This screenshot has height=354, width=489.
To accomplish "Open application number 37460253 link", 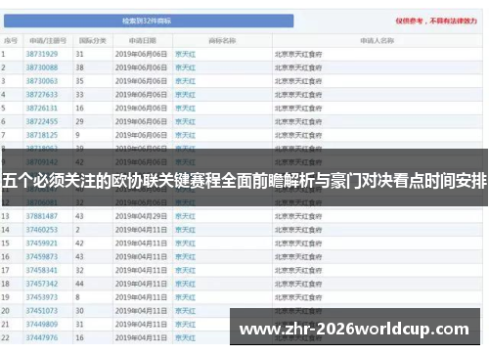I will coord(42,230).
